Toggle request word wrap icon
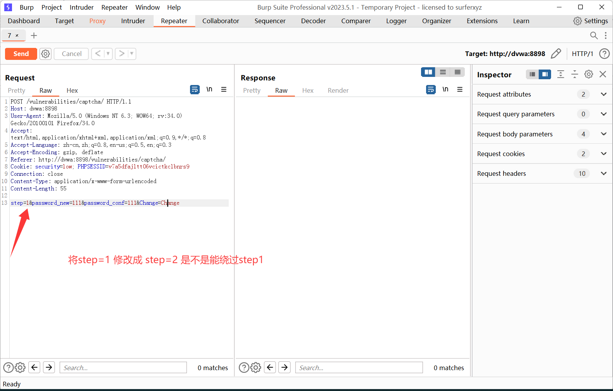The height and width of the screenshot is (391, 613). [195, 90]
